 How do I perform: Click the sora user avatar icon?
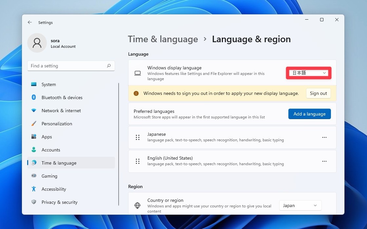[37, 43]
